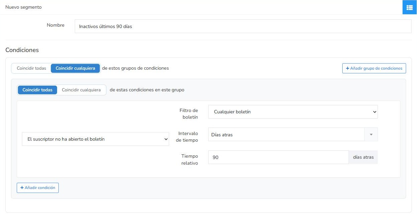
Task: Click the "días atras" suffix beside 90
Action: 363,157
